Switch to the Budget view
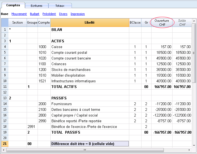This screenshot has width=197, height=154. tap(35, 14)
